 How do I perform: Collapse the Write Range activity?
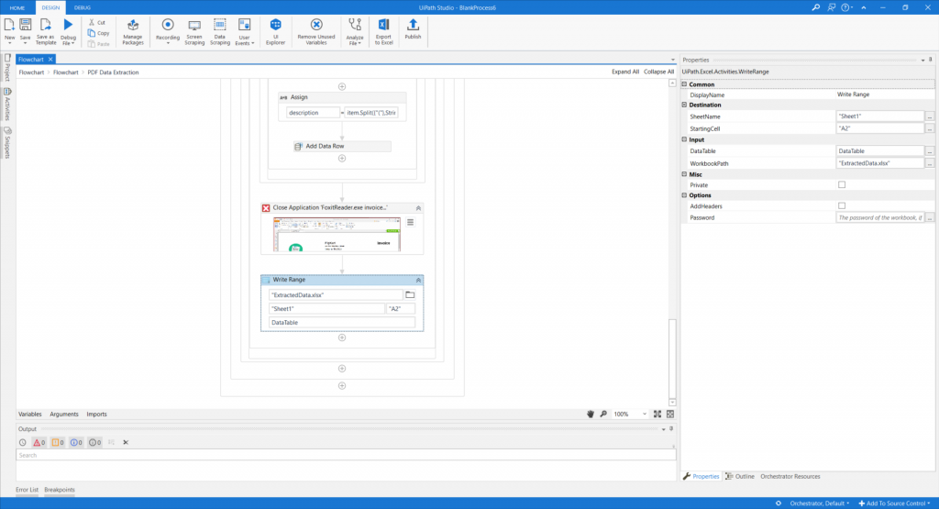[418, 280]
